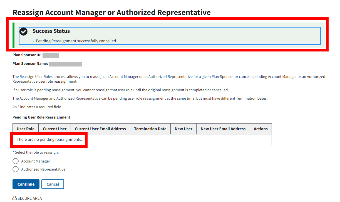This screenshot has width=340, height=202.
Task: Click the 'no pending reassignments' table row
Action: pyautogui.click(x=49, y=139)
